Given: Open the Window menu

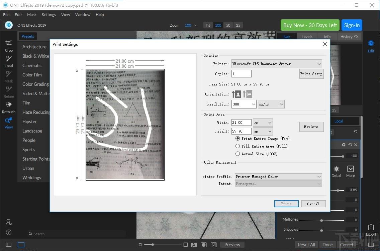Looking at the screenshot, I should tap(83, 14).
